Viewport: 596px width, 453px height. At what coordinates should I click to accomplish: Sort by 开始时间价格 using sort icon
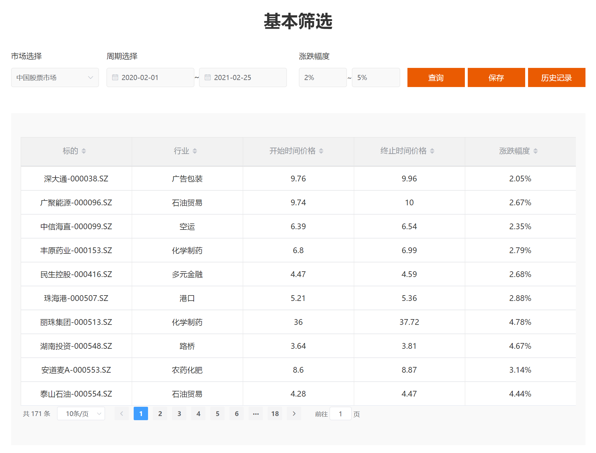[321, 151]
